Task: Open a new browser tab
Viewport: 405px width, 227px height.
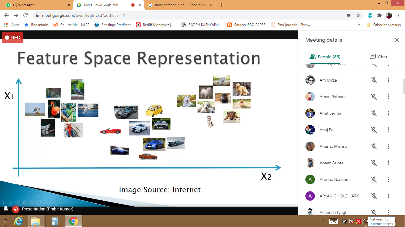Action: tap(222, 5)
